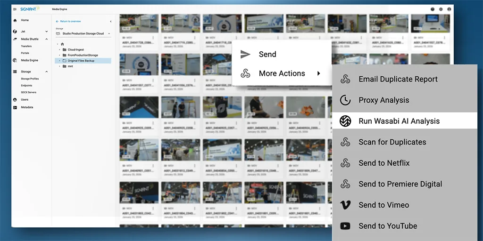483x241 pixels.
Task: Select Scan for Duplicates menu item
Action: [x=392, y=142]
